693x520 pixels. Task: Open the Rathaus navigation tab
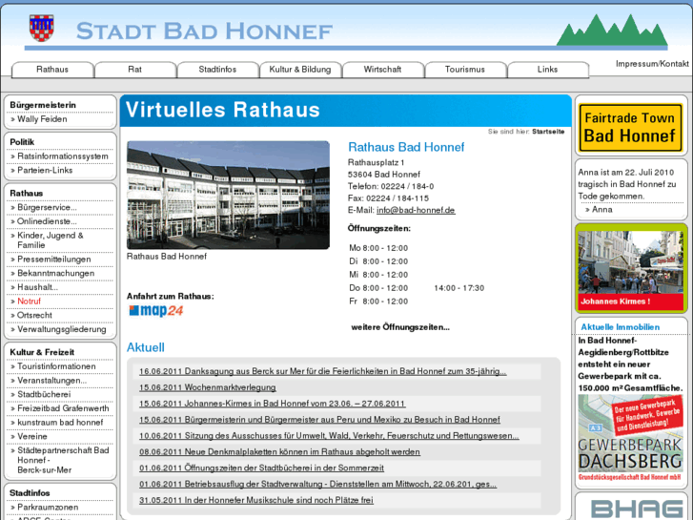point(52,70)
